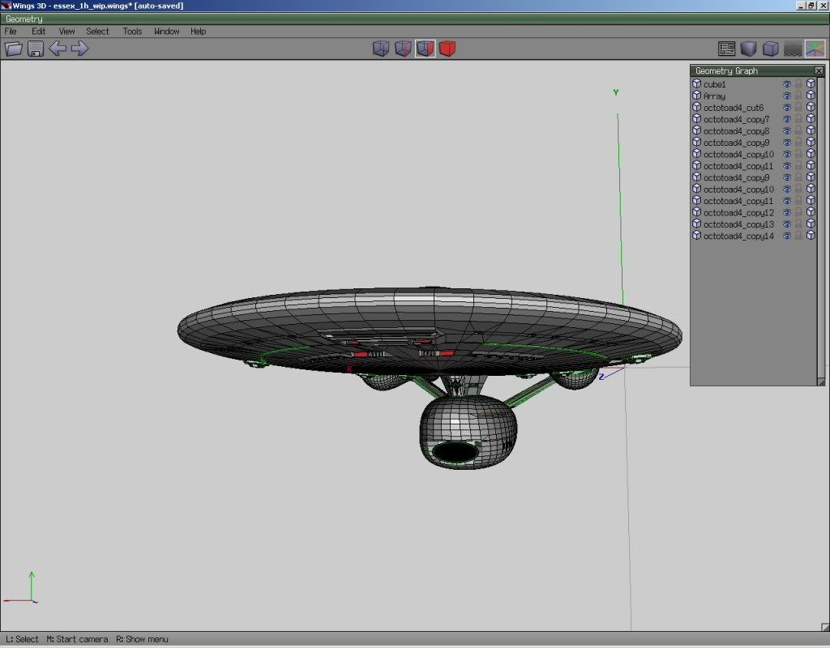
Task: Click the Save floppy disk icon
Action: 36,49
